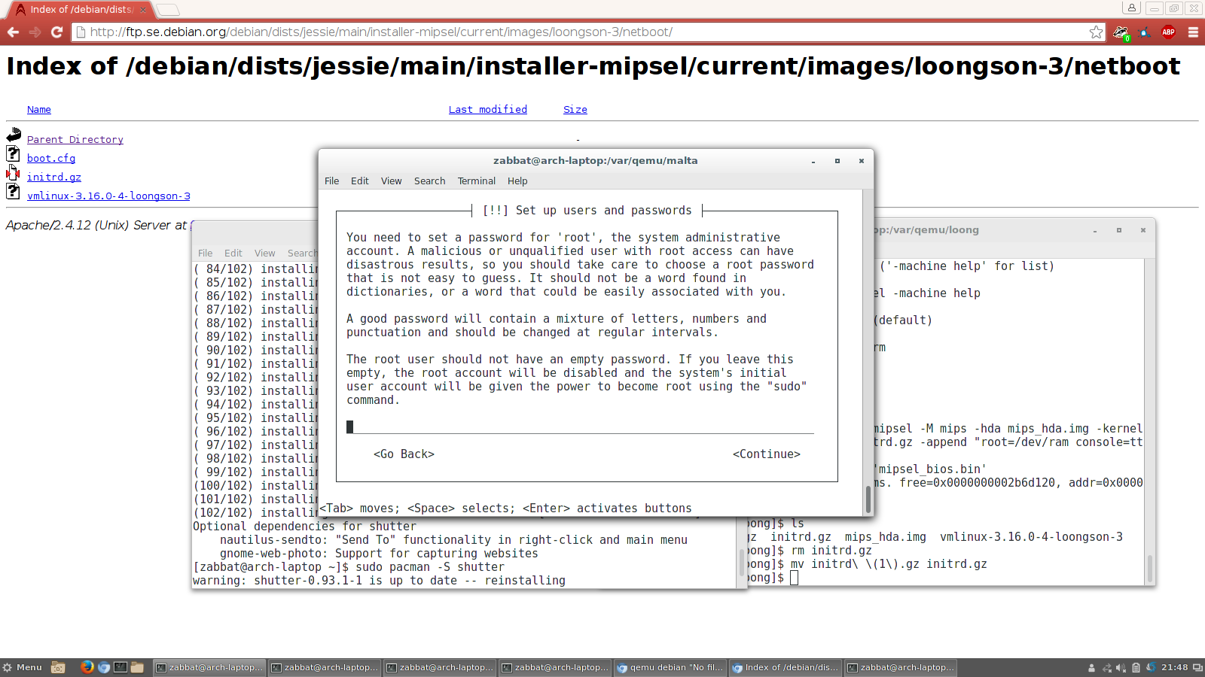Click the 21:48 panel clock
Screen dimensions: 1205x677
click(1174, 667)
